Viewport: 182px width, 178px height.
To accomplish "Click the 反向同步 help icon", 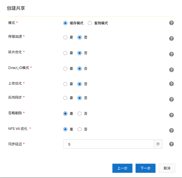I will tap(171, 99).
